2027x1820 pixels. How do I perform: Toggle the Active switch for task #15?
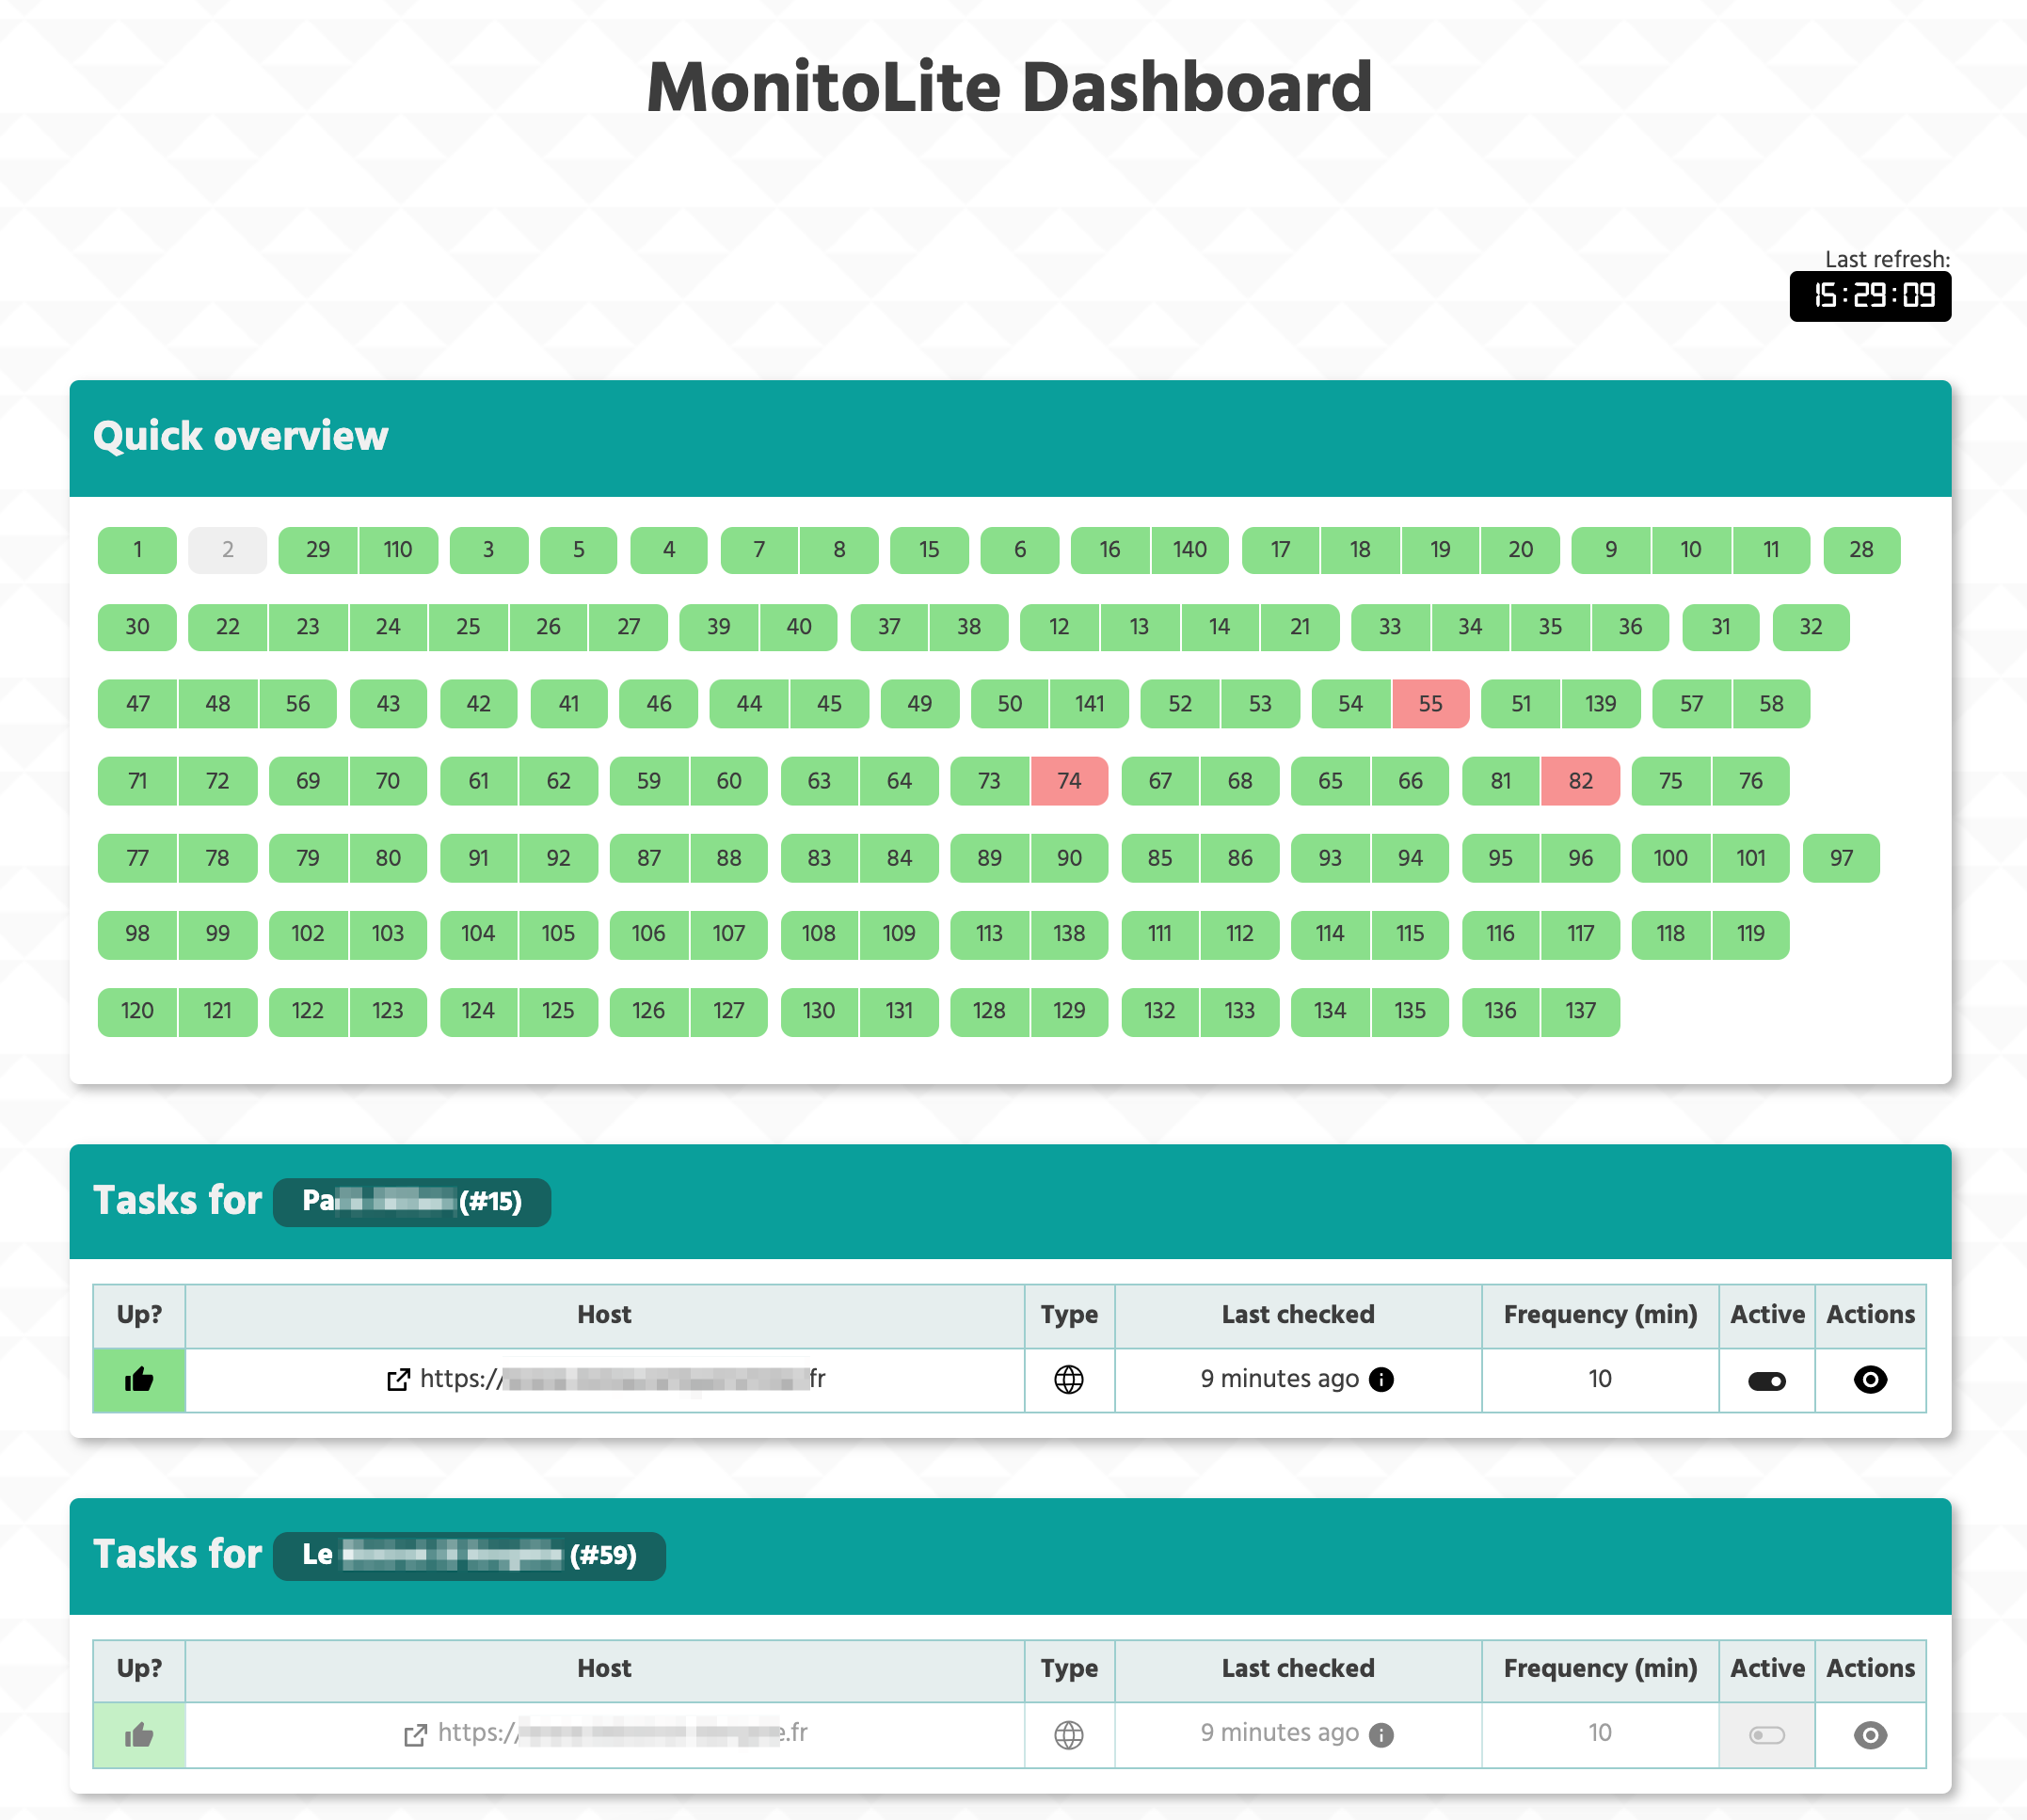[x=1766, y=1381]
